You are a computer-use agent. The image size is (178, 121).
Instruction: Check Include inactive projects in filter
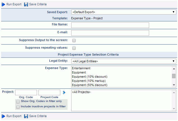tap(18, 107)
